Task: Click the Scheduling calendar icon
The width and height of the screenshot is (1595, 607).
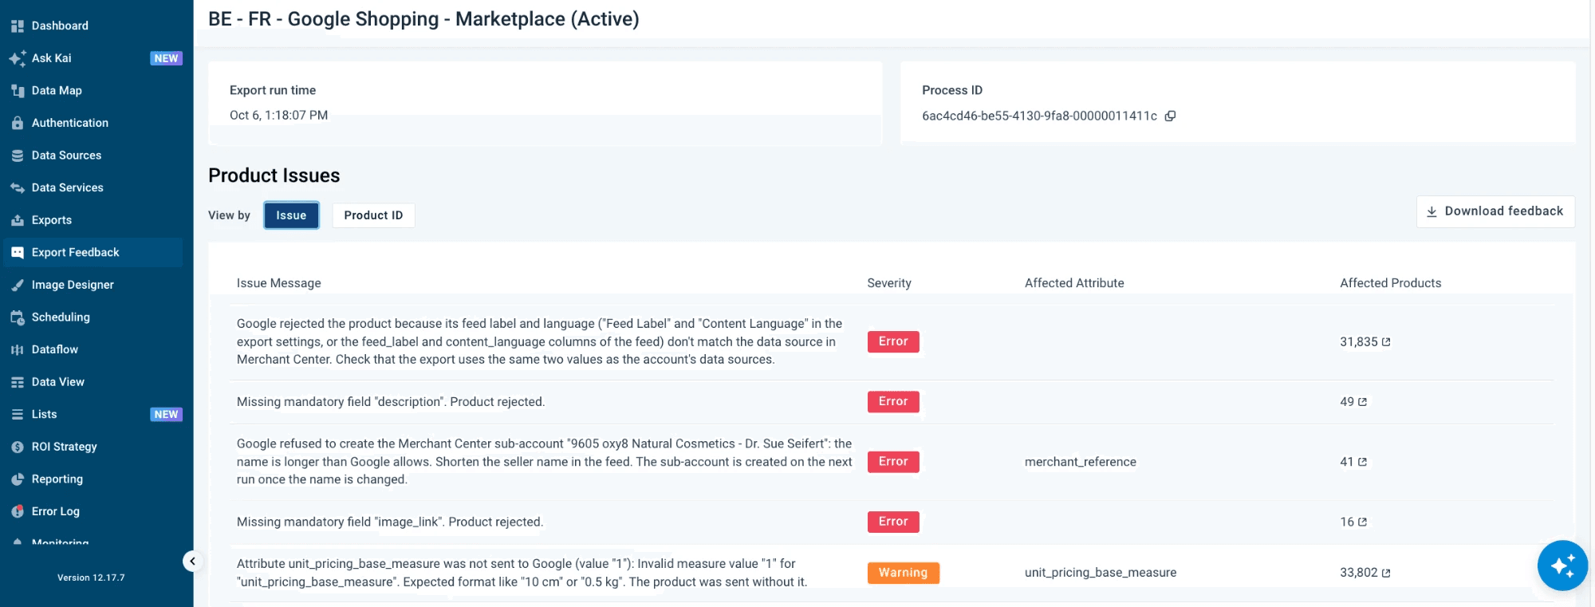Action: (x=18, y=317)
